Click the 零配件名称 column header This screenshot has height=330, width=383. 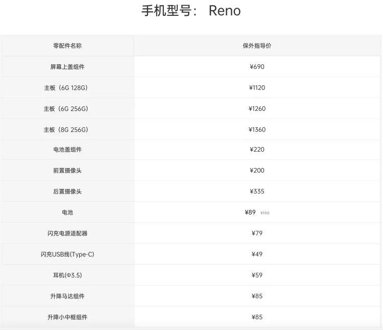tap(67, 45)
